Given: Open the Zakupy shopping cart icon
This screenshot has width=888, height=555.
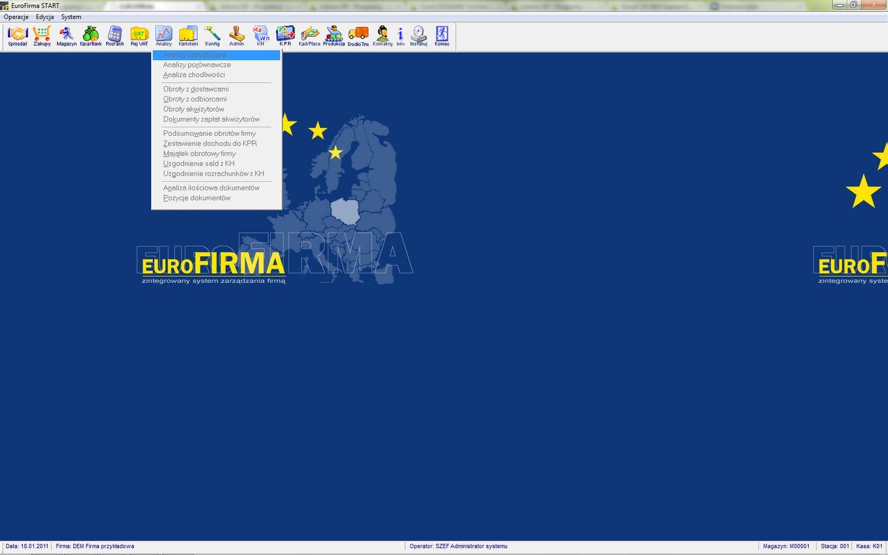Looking at the screenshot, I should tap(42, 36).
